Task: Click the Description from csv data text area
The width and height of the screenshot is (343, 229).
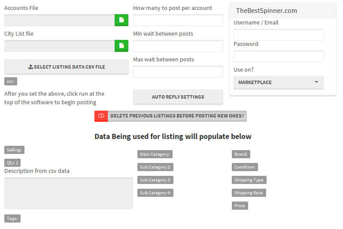Action: click(x=68, y=193)
